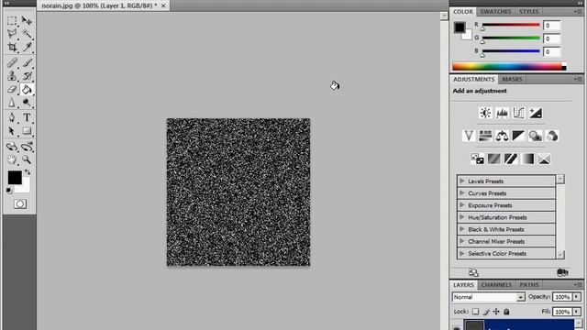Select the Move tool
Screen dimensions: 587x330
pyautogui.click(x=27, y=20)
